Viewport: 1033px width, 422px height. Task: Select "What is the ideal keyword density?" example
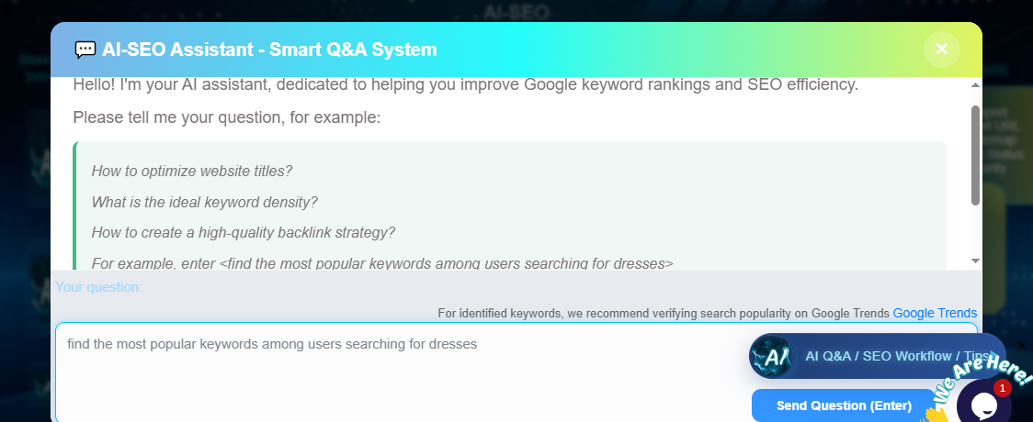coord(204,202)
